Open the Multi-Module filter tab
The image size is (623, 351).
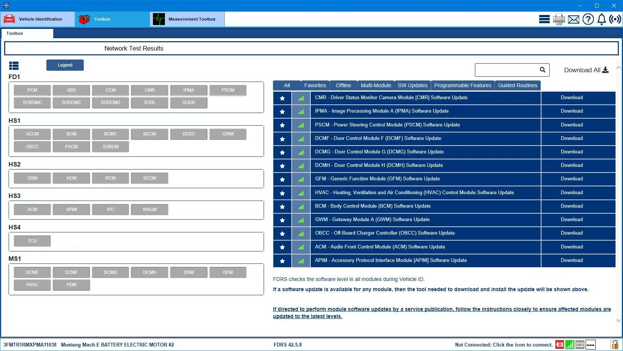point(376,85)
